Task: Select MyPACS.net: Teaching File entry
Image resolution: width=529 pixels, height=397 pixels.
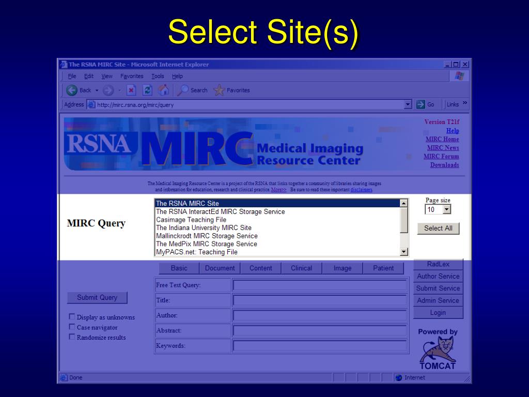Action: (277, 252)
